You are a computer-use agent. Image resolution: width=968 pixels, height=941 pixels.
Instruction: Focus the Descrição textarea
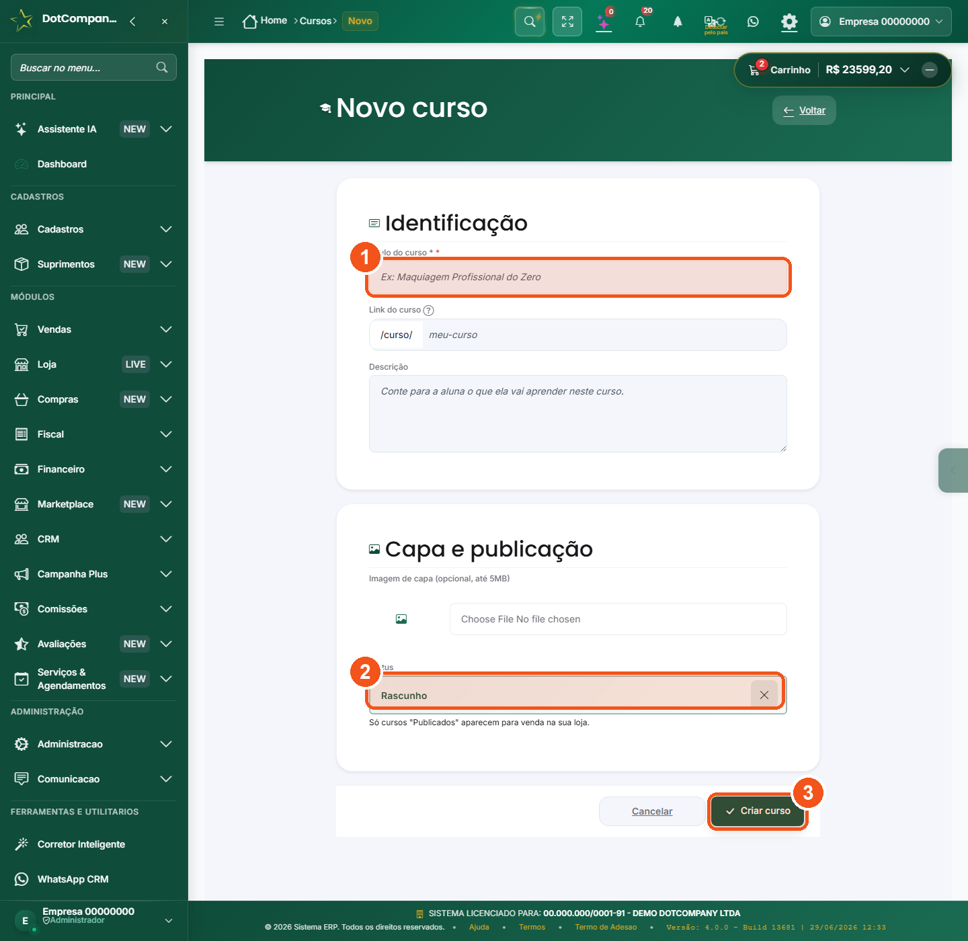click(x=578, y=413)
